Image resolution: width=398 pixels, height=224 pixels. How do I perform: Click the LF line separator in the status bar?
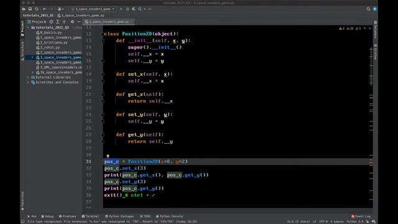point(315,222)
